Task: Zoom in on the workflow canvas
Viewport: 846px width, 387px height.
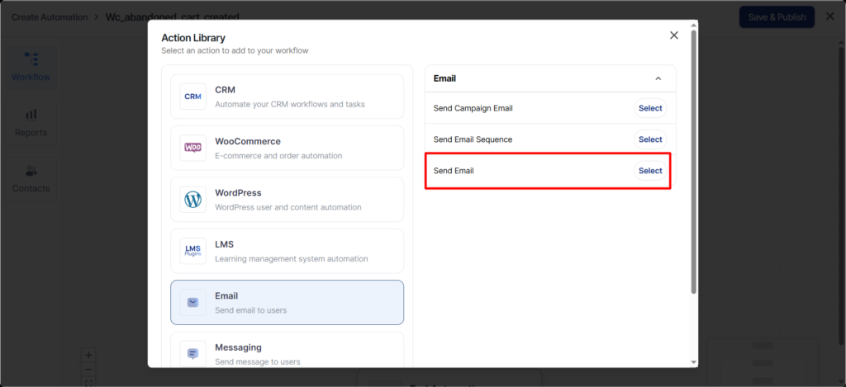Action: pos(89,355)
